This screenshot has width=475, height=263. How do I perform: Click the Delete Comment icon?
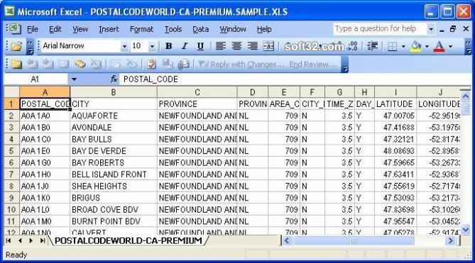click(96, 64)
